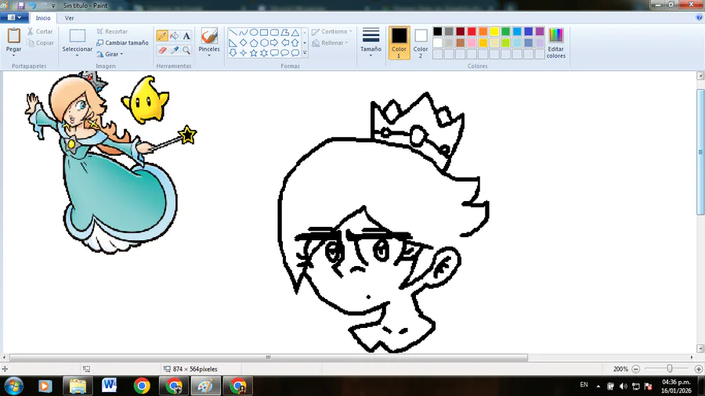
Task: Click the Save icon in the title bar
Action: [21, 5]
